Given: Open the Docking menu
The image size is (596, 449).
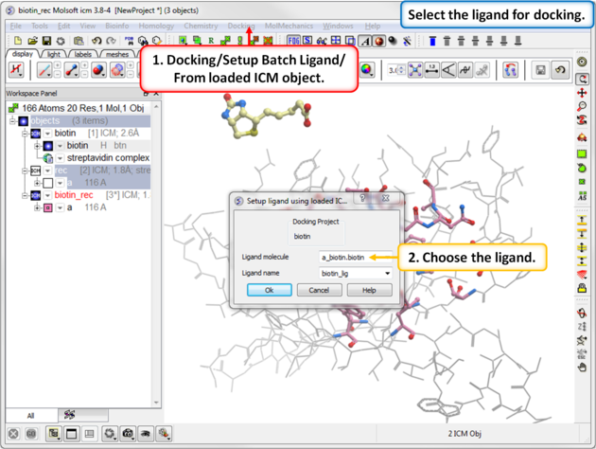Looking at the screenshot, I should tap(241, 27).
